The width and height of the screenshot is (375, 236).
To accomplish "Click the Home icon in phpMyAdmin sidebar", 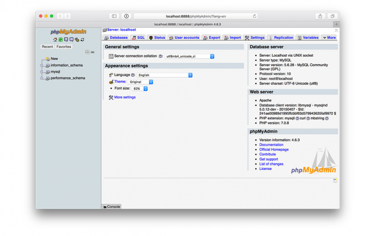I will click(x=55, y=40).
